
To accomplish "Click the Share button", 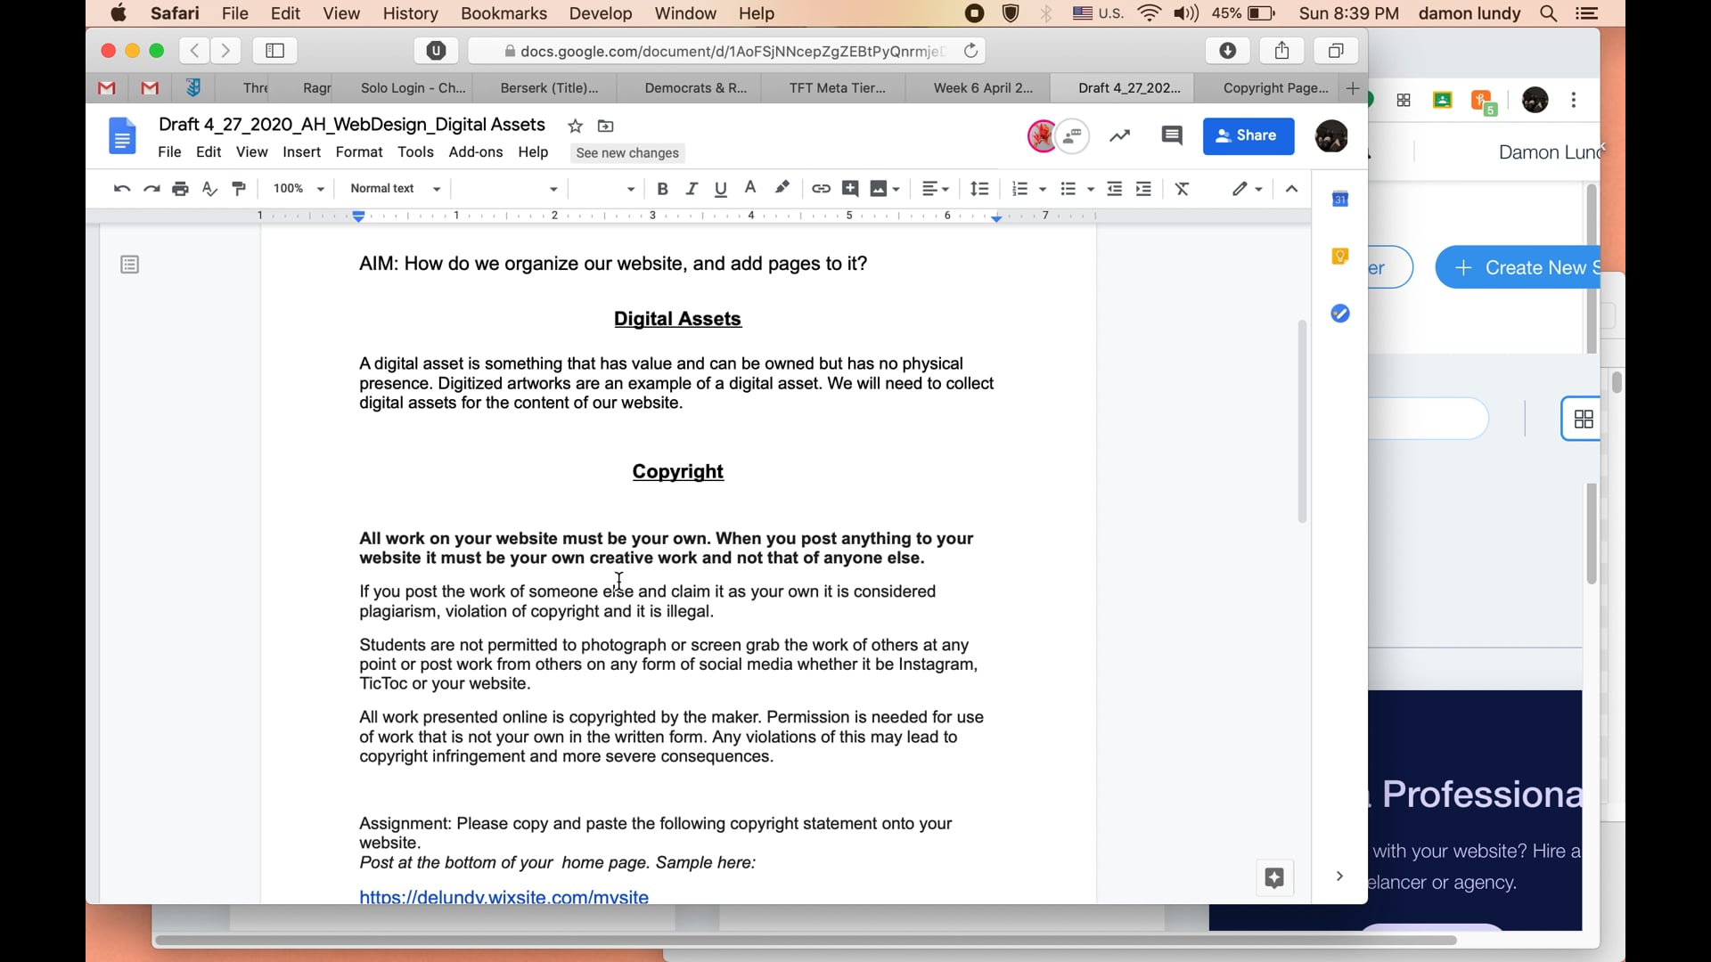I will point(1248,136).
